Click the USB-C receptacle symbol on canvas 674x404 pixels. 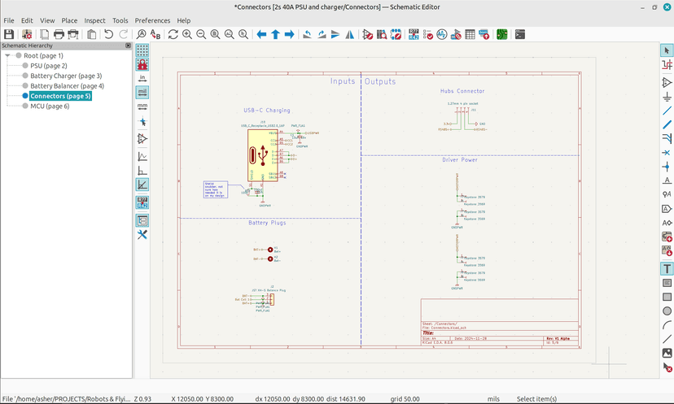(263, 154)
